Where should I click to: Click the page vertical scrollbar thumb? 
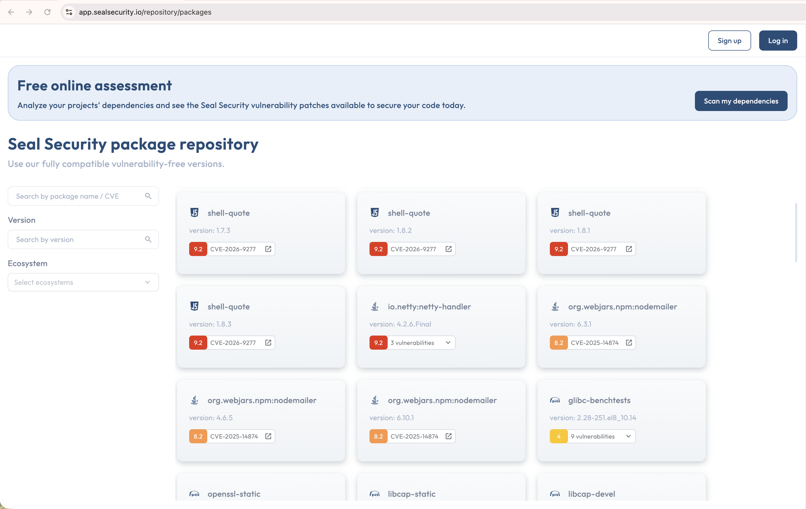[796, 232]
